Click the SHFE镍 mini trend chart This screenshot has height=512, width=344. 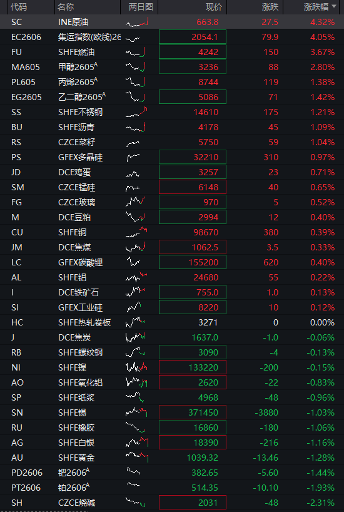136,367
